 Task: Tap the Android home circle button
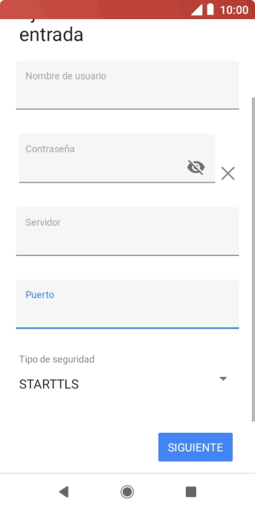127,491
